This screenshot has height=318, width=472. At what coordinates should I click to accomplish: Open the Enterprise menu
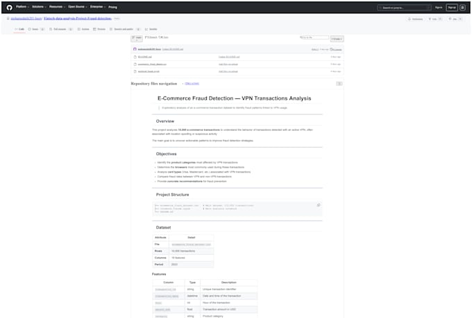[x=98, y=7]
